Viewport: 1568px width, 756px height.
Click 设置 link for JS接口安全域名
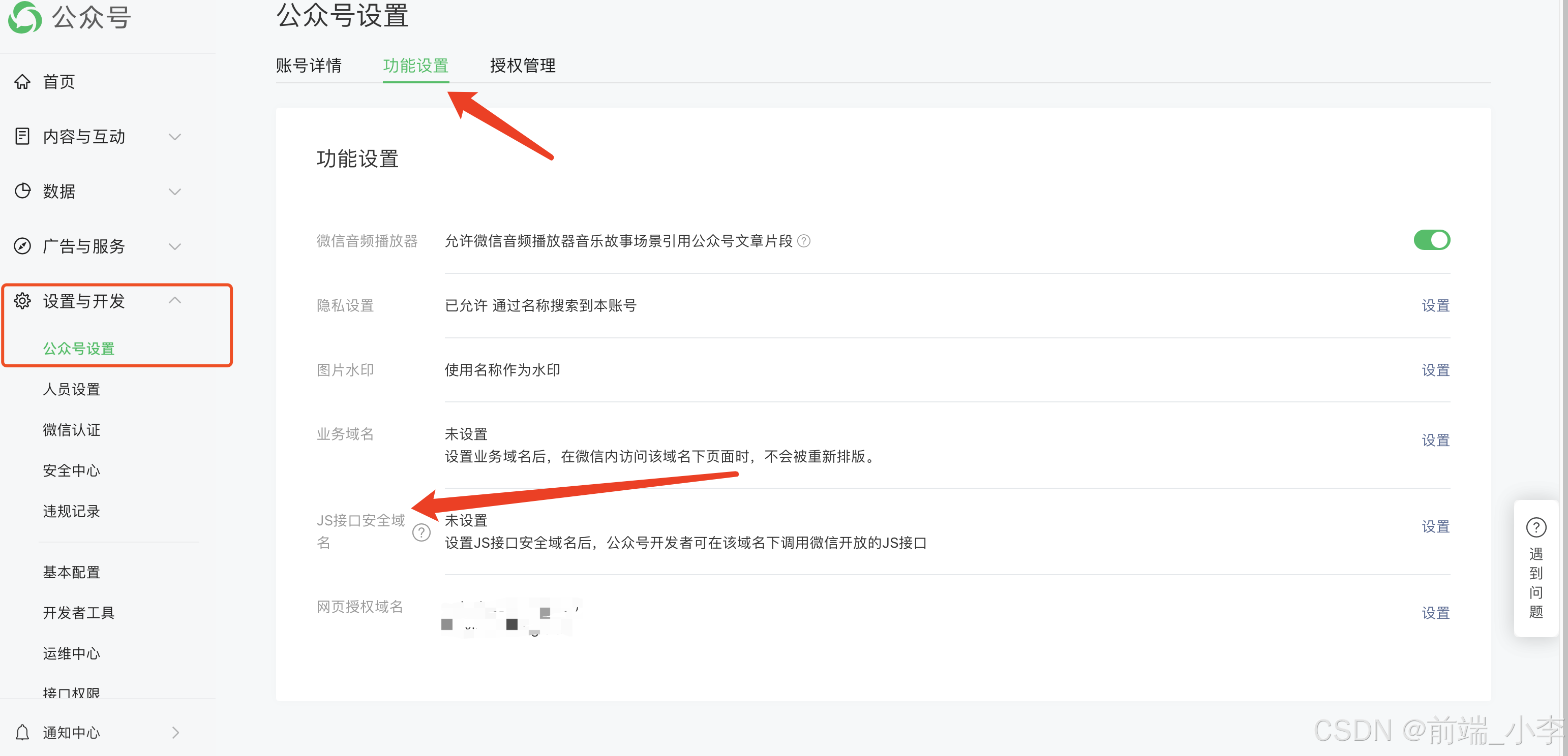pyautogui.click(x=1435, y=526)
